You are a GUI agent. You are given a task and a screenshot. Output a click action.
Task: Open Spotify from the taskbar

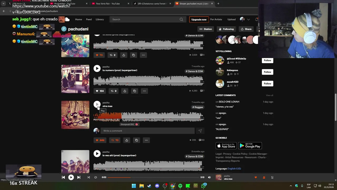tap(180, 186)
